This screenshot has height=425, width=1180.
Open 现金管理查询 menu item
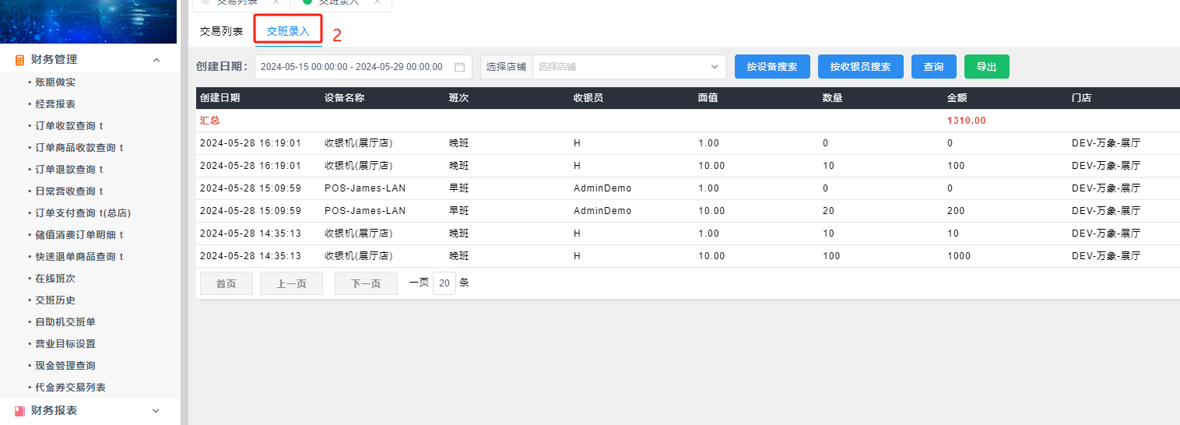[x=65, y=365]
